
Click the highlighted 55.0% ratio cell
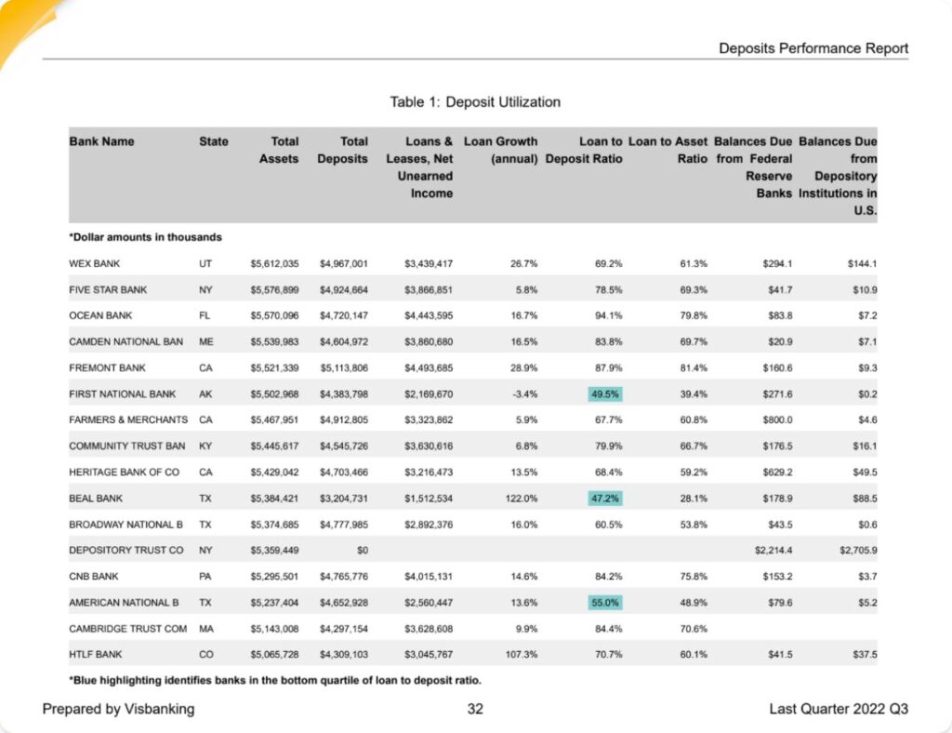click(606, 603)
